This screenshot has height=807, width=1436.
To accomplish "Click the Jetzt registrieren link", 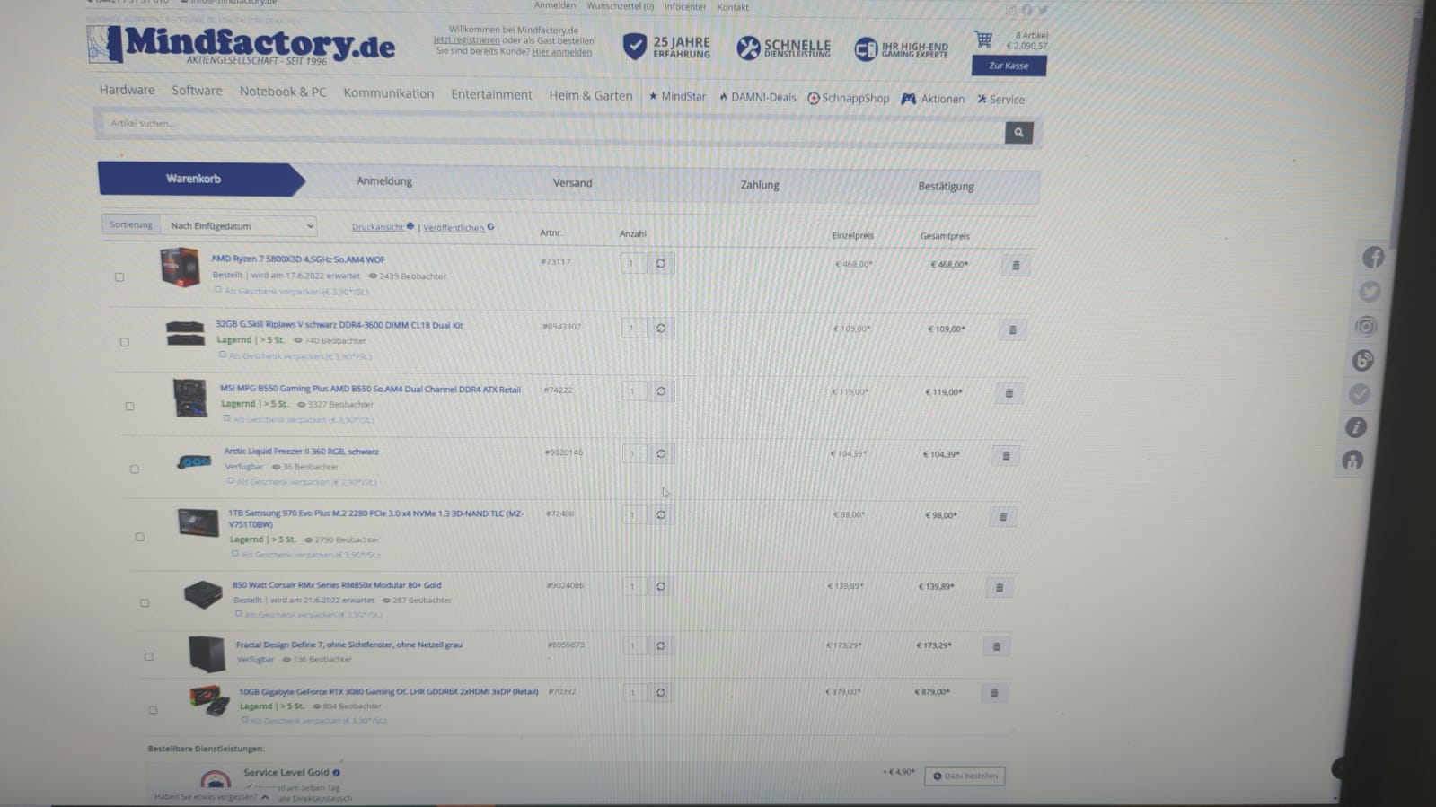I will click(x=466, y=40).
